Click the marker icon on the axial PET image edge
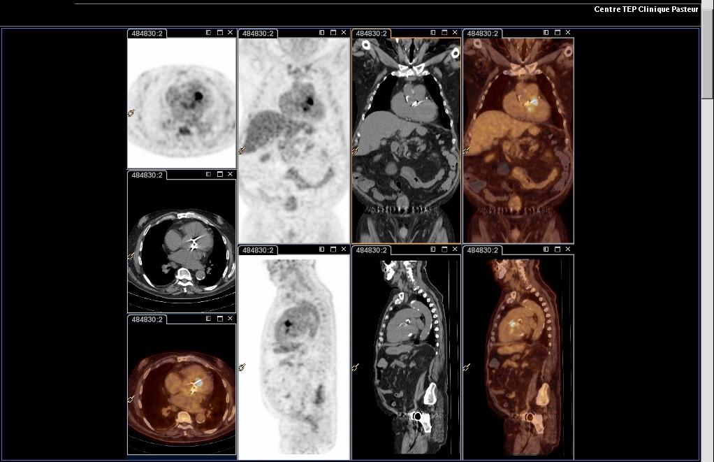The width and height of the screenshot is (714, 462). click(131, 113)
